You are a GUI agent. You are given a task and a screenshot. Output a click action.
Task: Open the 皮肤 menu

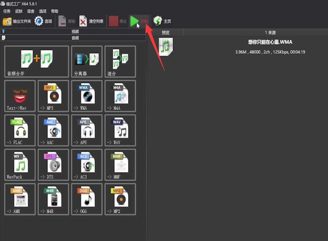pyautogui.click(x=19, y=11)
